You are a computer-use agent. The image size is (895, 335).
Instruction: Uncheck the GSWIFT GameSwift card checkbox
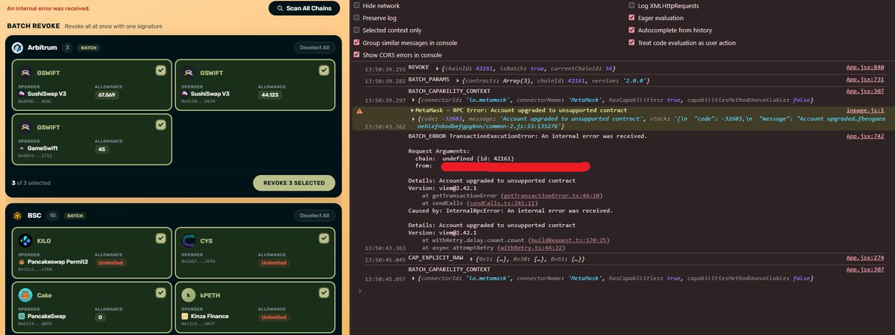(x=160, y=124)
